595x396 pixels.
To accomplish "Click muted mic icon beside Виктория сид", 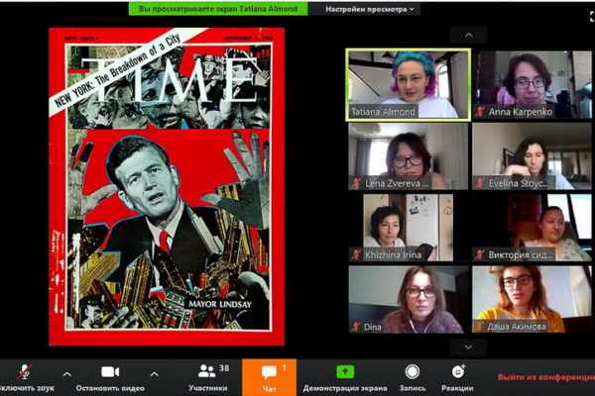I will pyautogui.click(x=480, y=254).
